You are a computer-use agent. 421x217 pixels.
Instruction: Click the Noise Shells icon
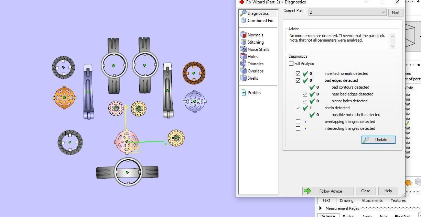(x=243, y=49)
